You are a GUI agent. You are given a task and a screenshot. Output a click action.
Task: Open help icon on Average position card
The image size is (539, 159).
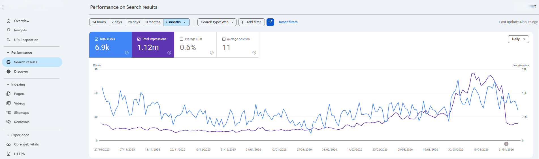[x=254, y=53]
